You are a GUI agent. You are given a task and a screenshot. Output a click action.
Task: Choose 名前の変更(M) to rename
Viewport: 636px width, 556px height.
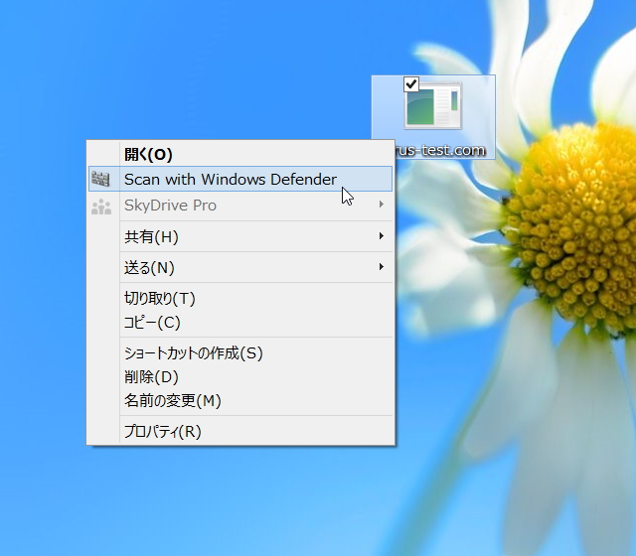240,401
